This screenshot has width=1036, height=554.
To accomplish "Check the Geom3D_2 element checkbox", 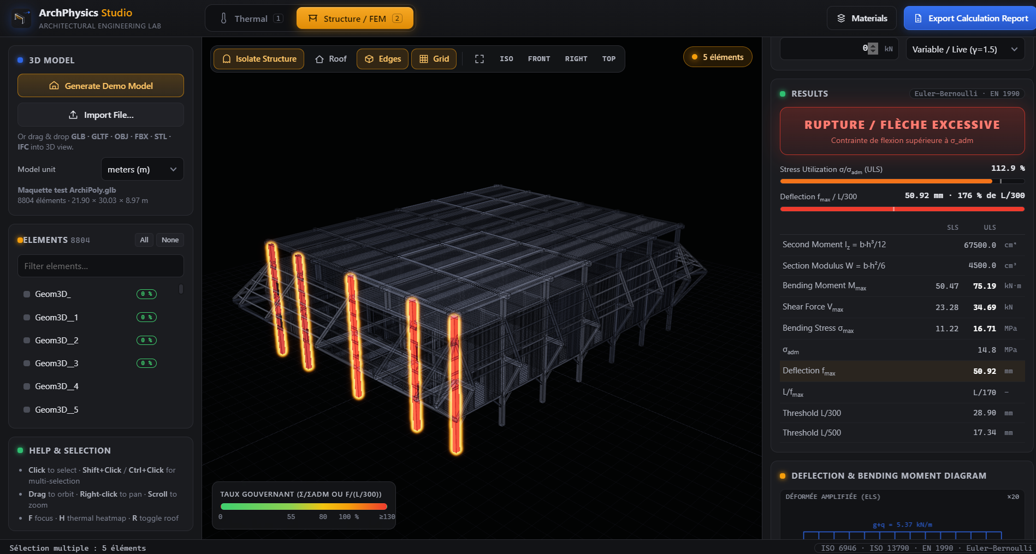I will coord(27,341).
